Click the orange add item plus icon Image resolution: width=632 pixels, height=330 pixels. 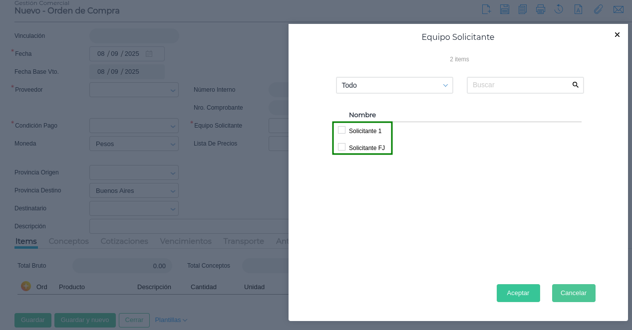point(26,286)
